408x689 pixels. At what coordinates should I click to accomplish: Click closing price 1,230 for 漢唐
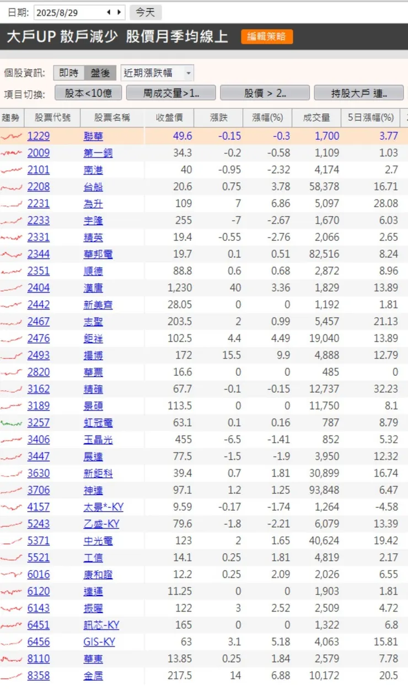tap(180, 288)
